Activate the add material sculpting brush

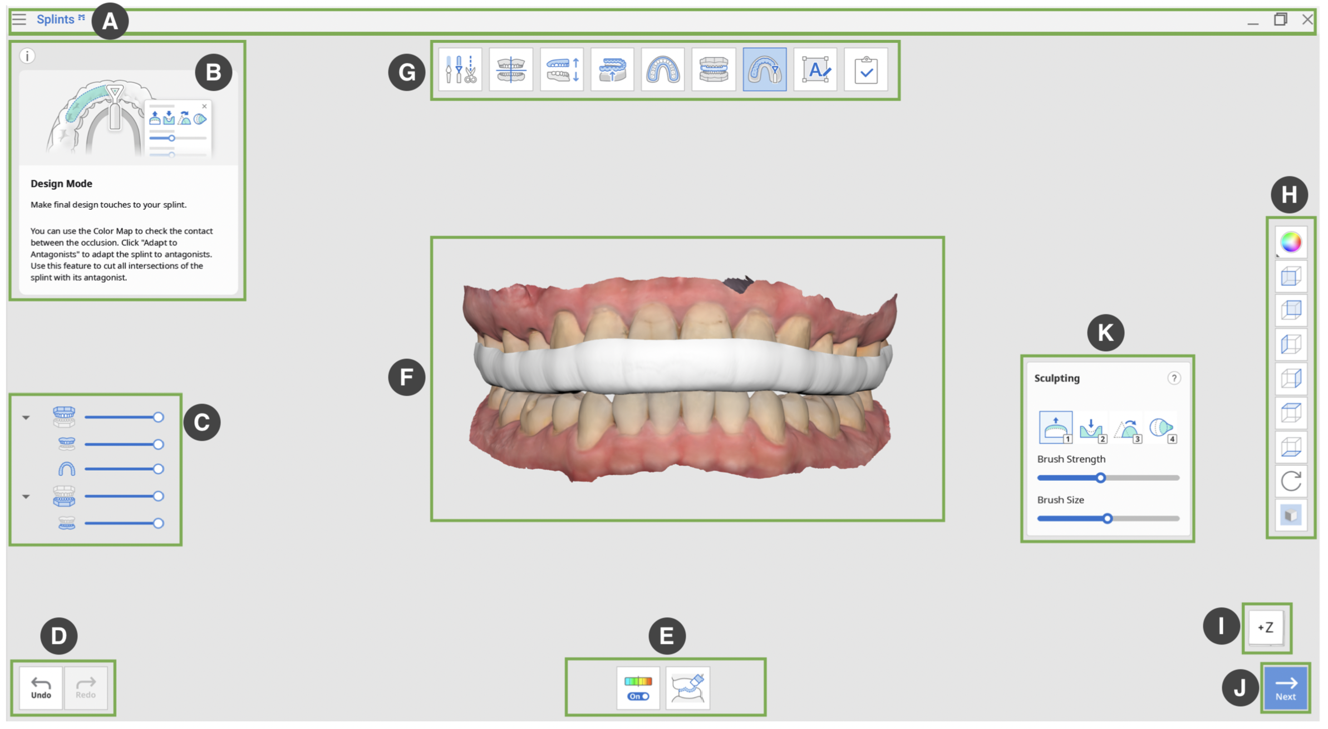click(1055, 427)
